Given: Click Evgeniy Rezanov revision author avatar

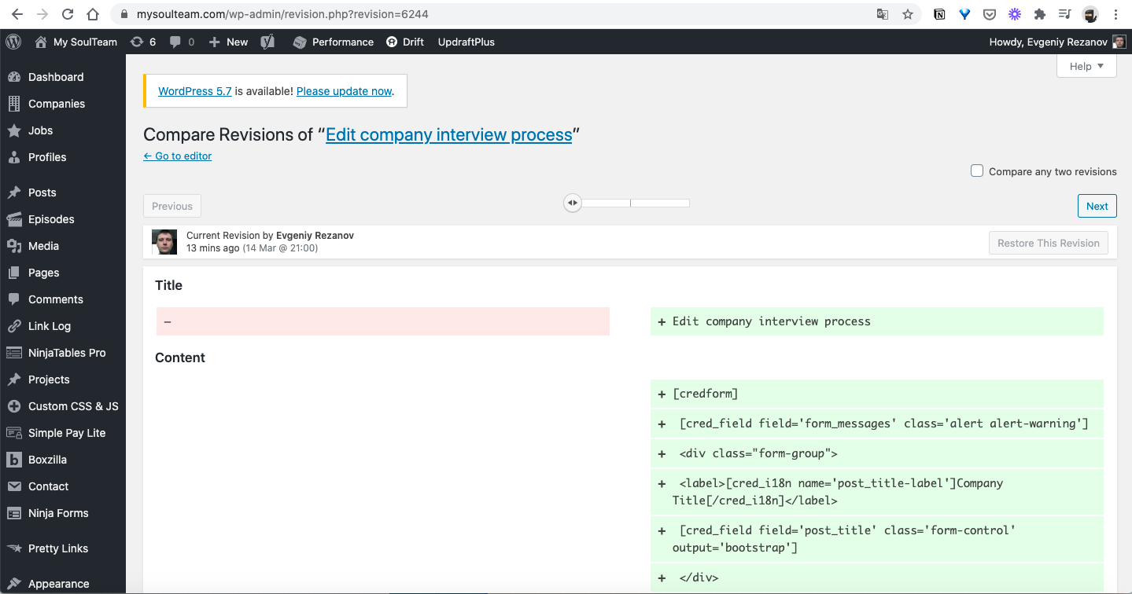Looking at the screenshot, I should click(164, 242).
